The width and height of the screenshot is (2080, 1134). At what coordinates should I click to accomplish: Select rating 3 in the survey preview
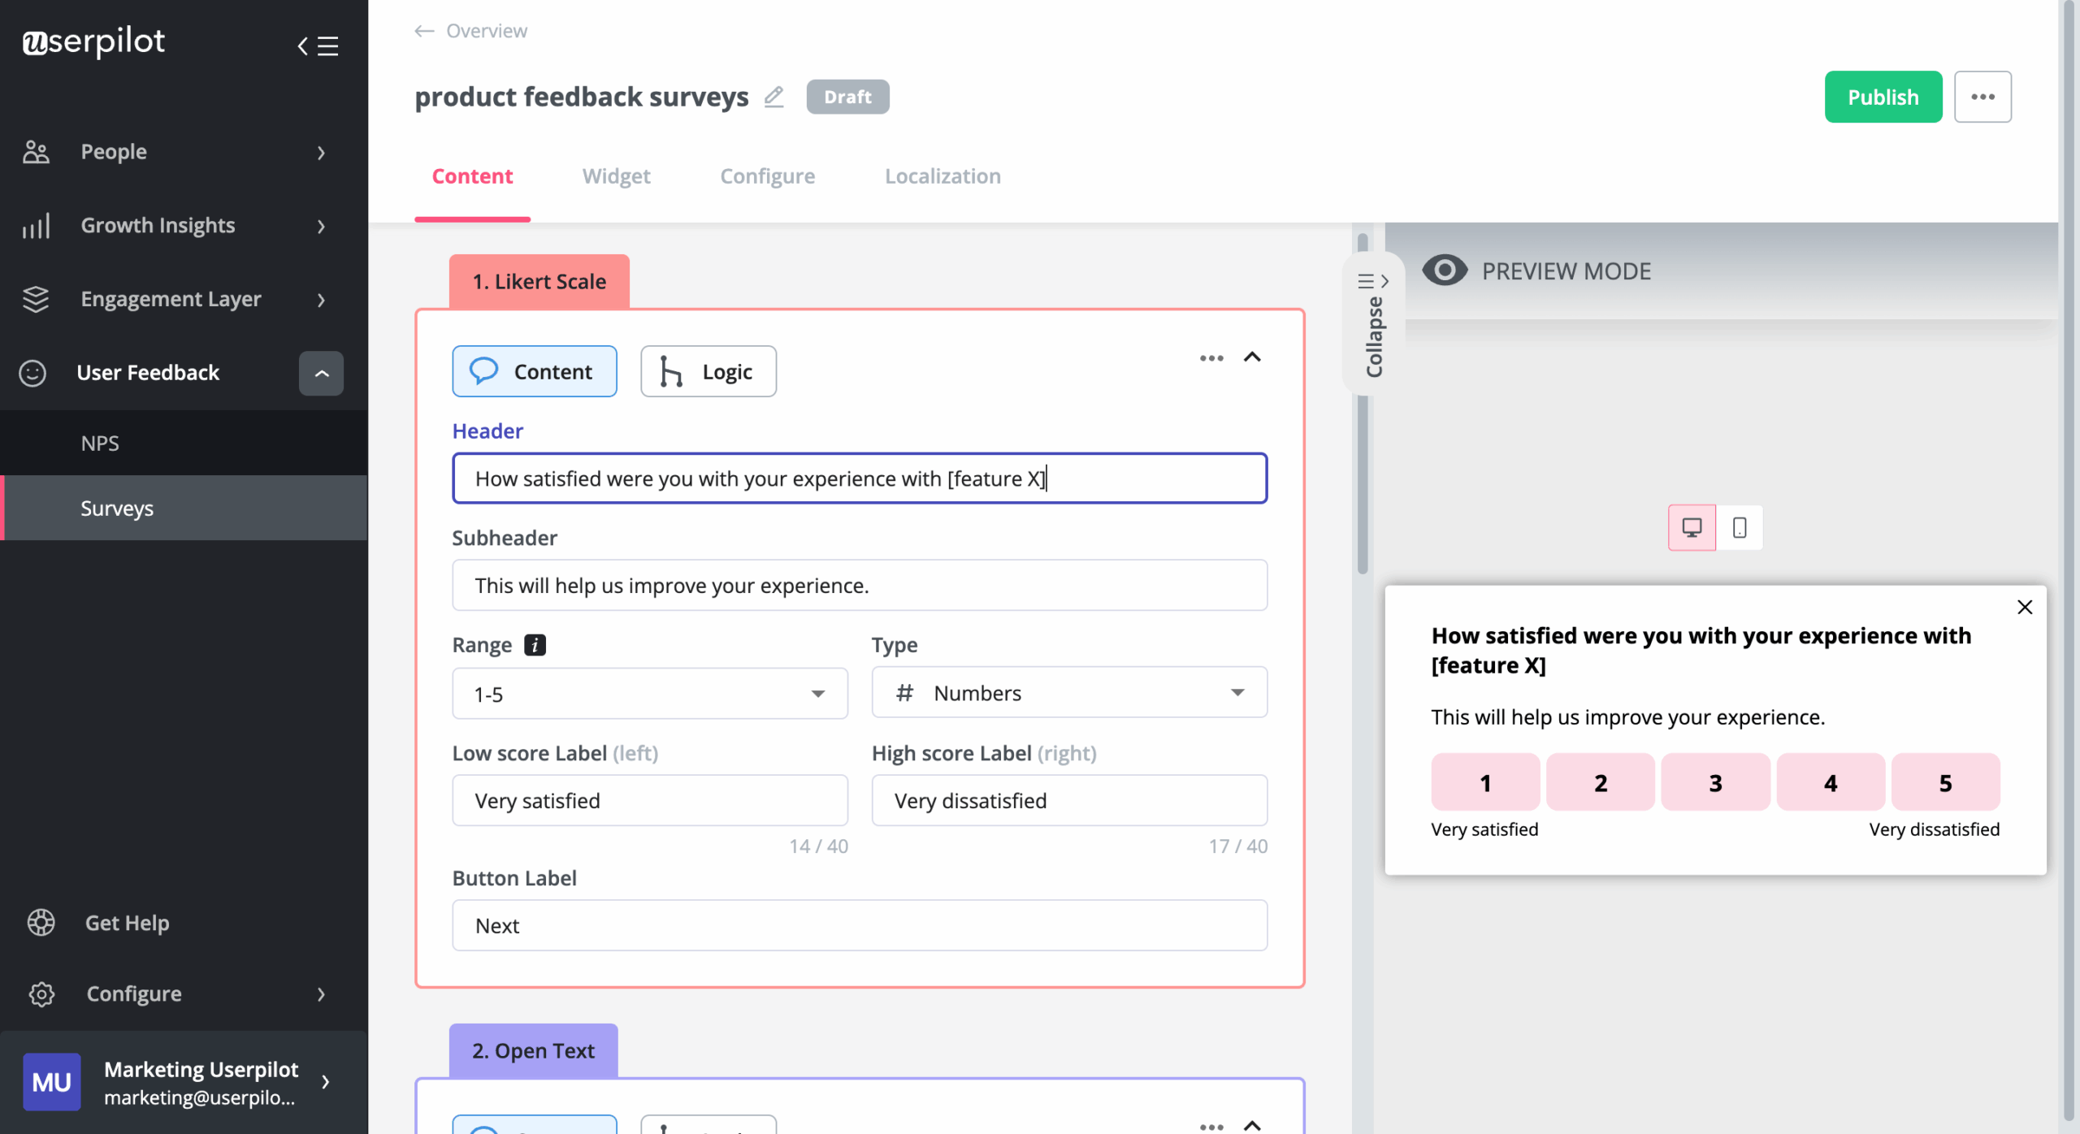coord(1714,781)
